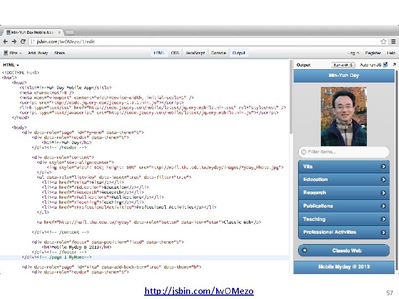The width and height of the screenshot is (399, 299).
Task: Click the Register link
Action: [x=373, y=53]
